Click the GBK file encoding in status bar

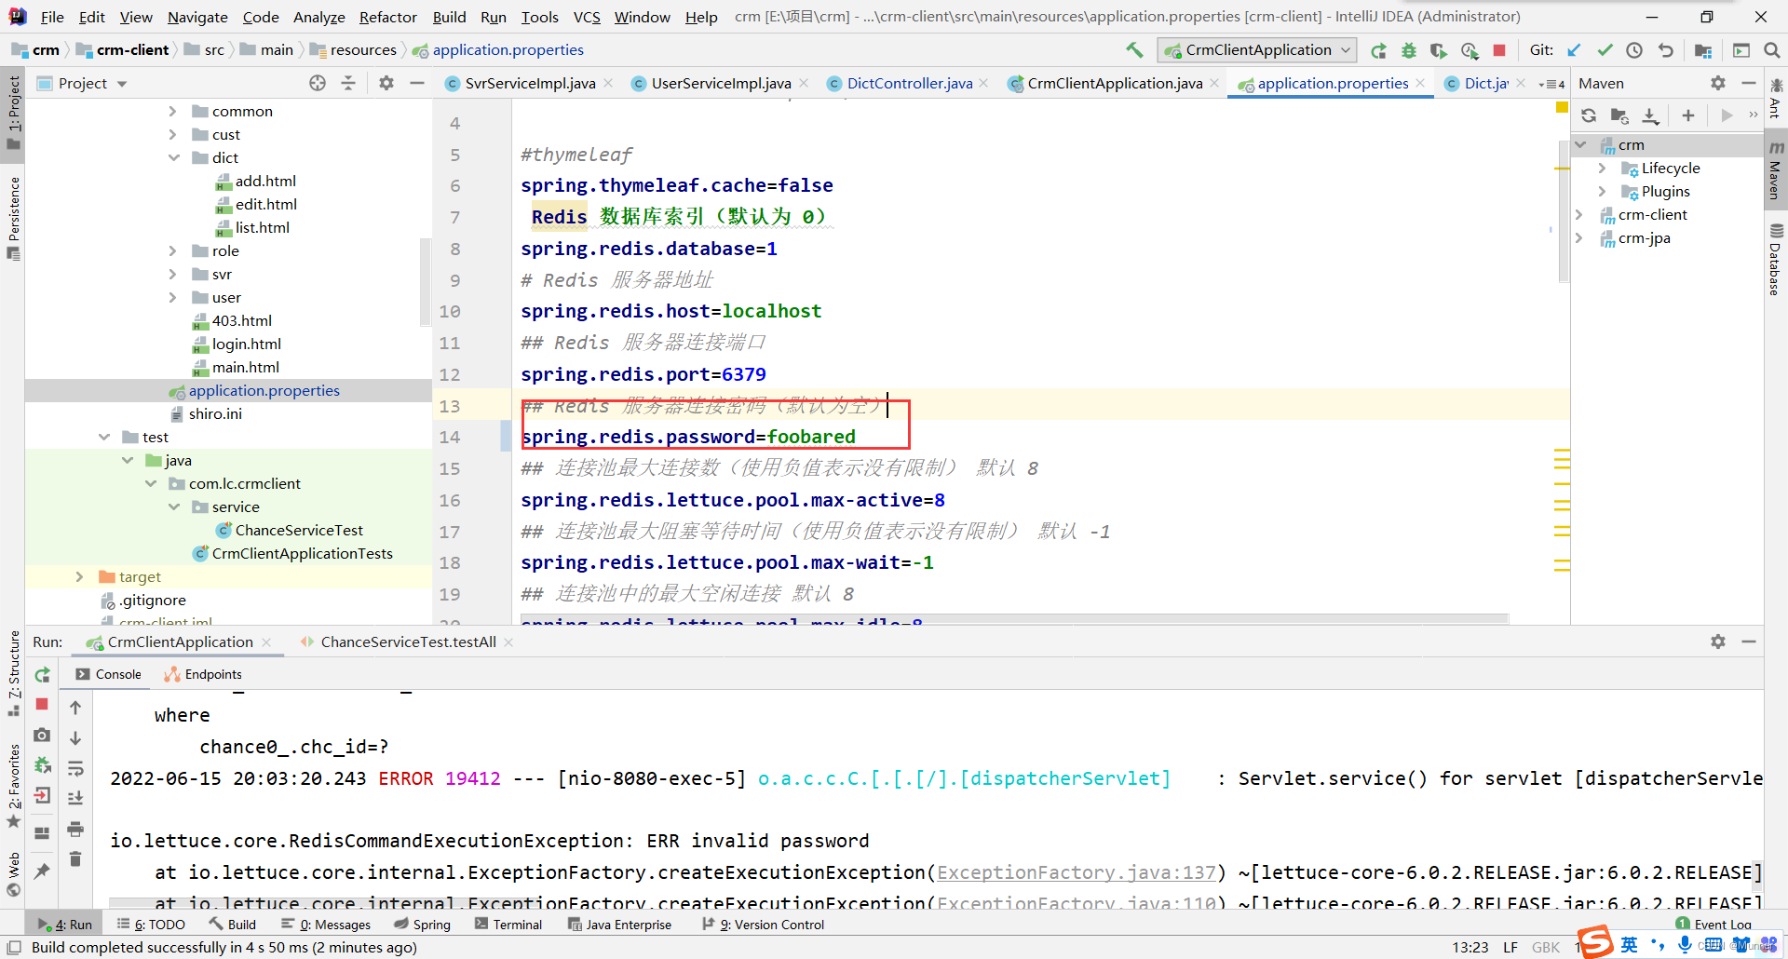pyautogui.click(x=1546, y=947)
